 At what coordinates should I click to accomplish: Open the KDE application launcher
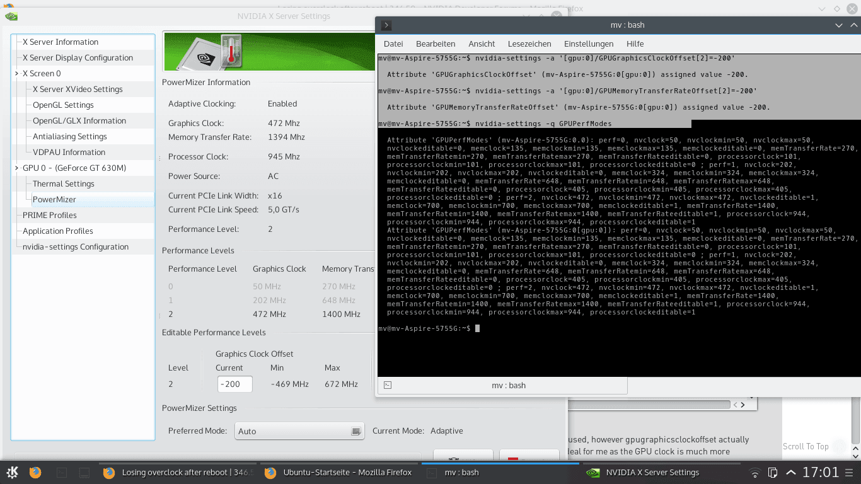coord(12,472)
